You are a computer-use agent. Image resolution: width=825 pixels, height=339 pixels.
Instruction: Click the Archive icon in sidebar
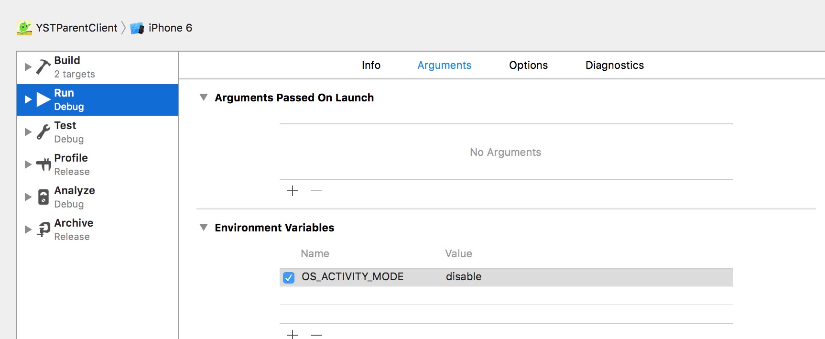[x=43, y=230]
